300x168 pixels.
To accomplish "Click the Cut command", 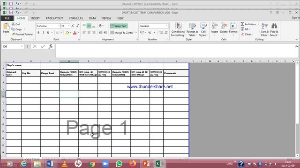I will pos(15,24).
